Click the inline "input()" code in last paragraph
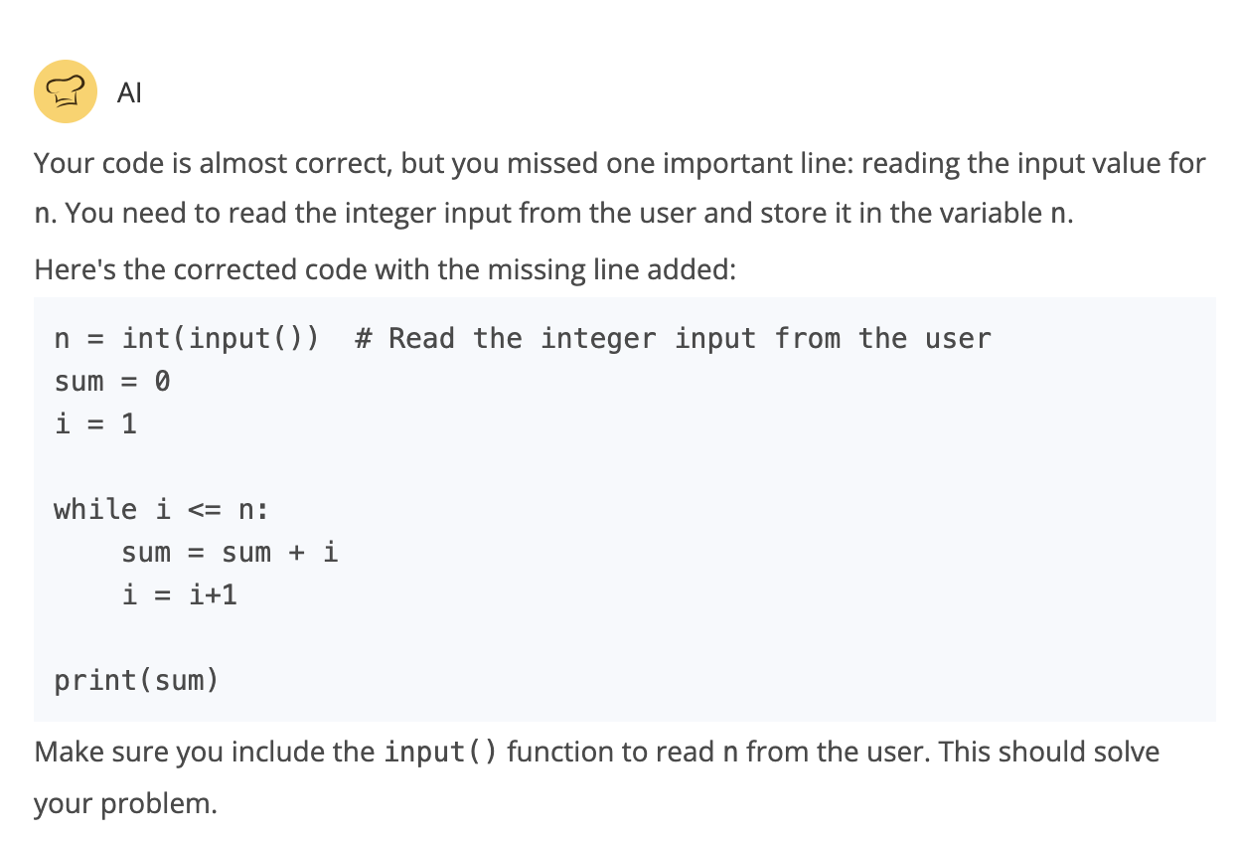 tap(440, 752)
